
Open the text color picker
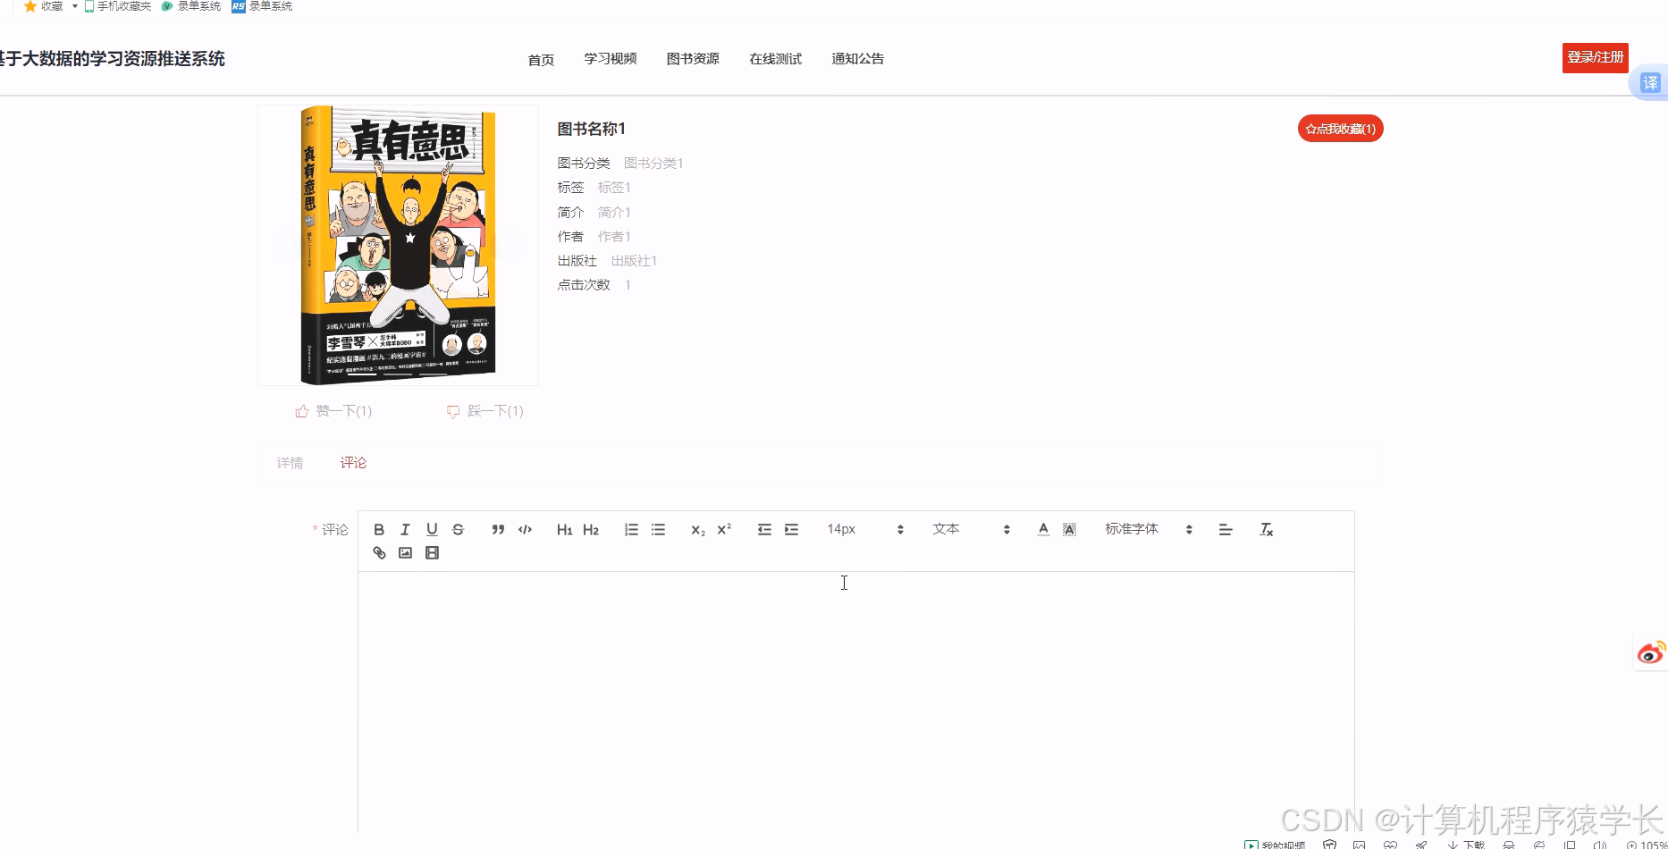pyautogui.click(x=1043, y=529)
